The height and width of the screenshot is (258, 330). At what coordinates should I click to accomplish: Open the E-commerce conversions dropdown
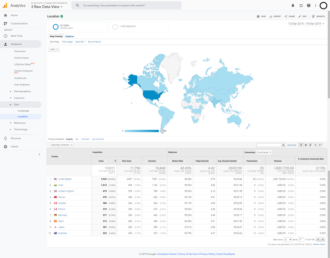[264, 153]
